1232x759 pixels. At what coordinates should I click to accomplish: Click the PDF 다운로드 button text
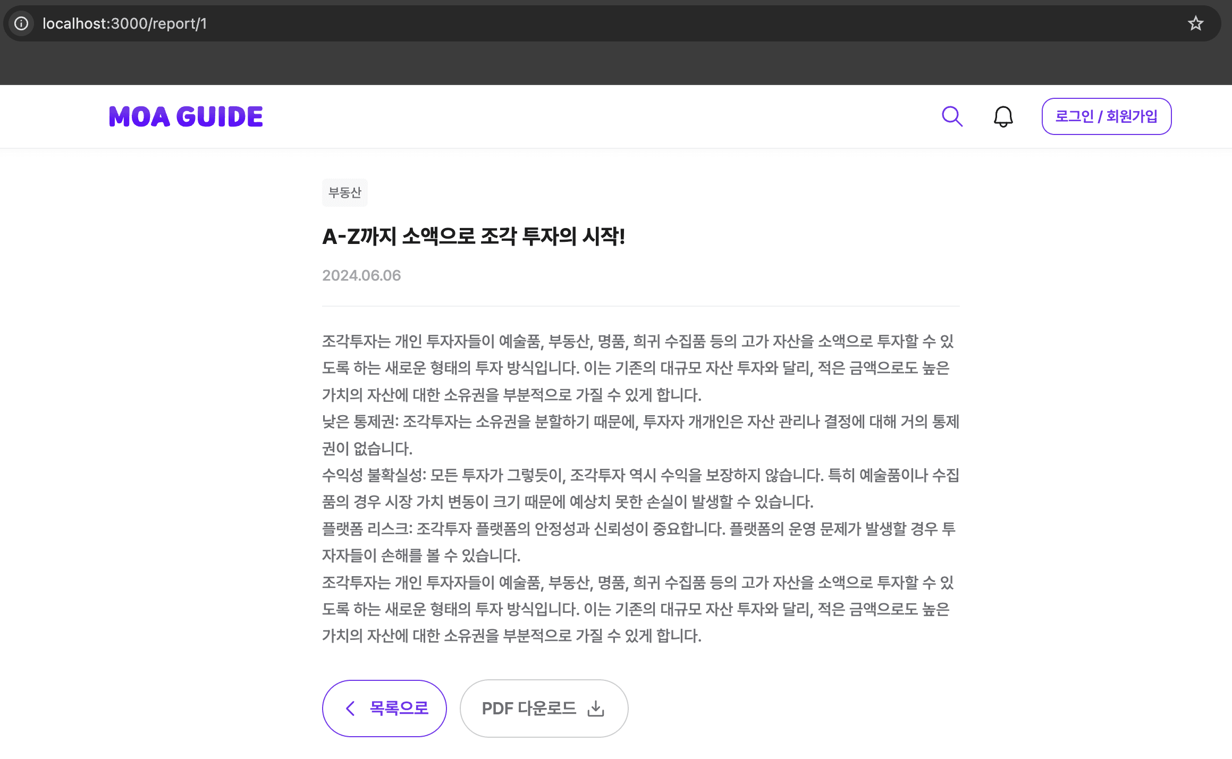coord(528,708)
